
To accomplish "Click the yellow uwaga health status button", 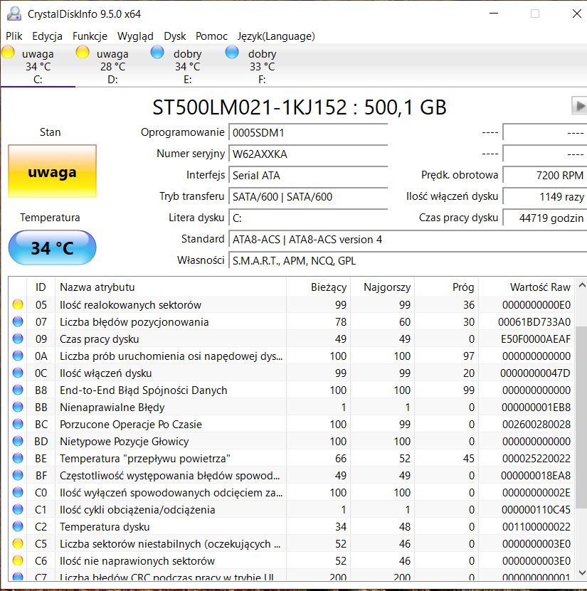I will click(x=53, y=171).
